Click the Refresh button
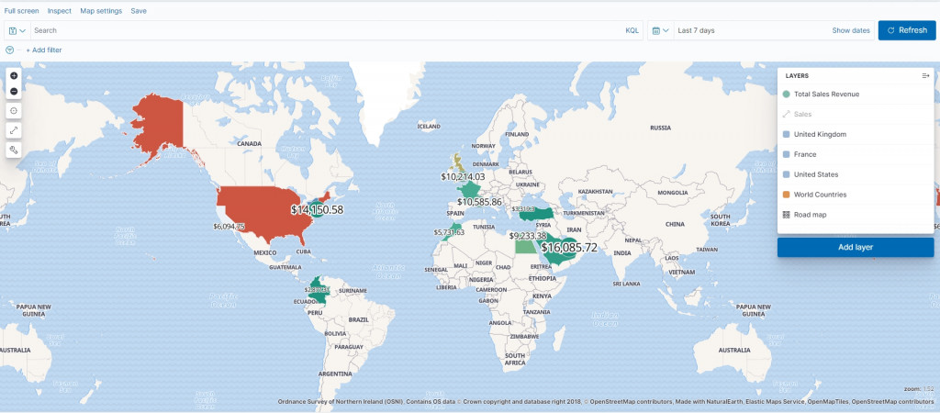The image size is (940, 413). coord(906,30)
